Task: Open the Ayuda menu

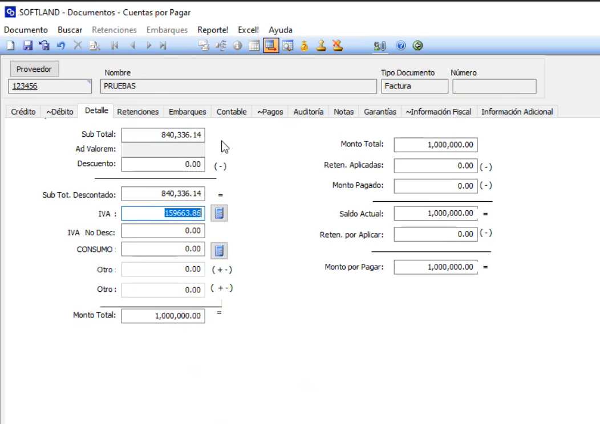Action: pos(281,30)
